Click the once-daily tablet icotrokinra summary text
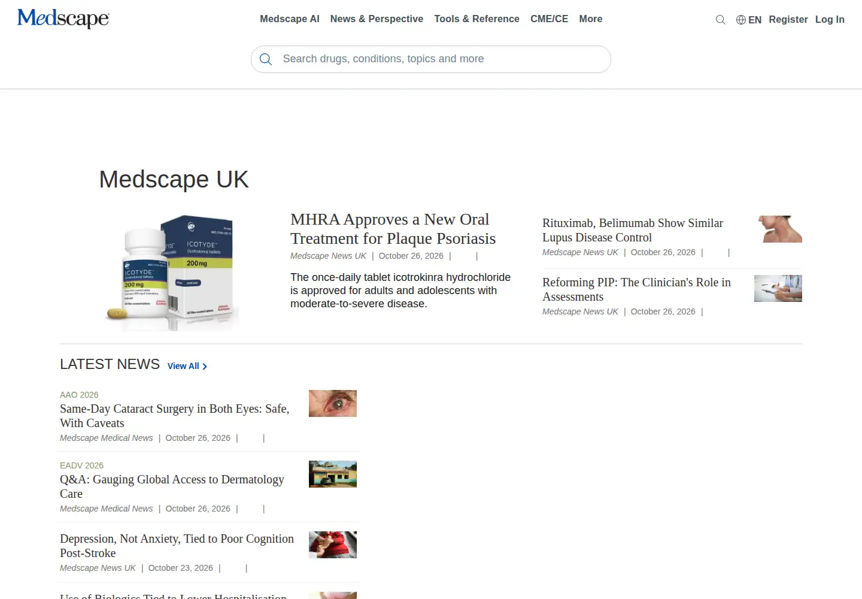 click(400, 291)
